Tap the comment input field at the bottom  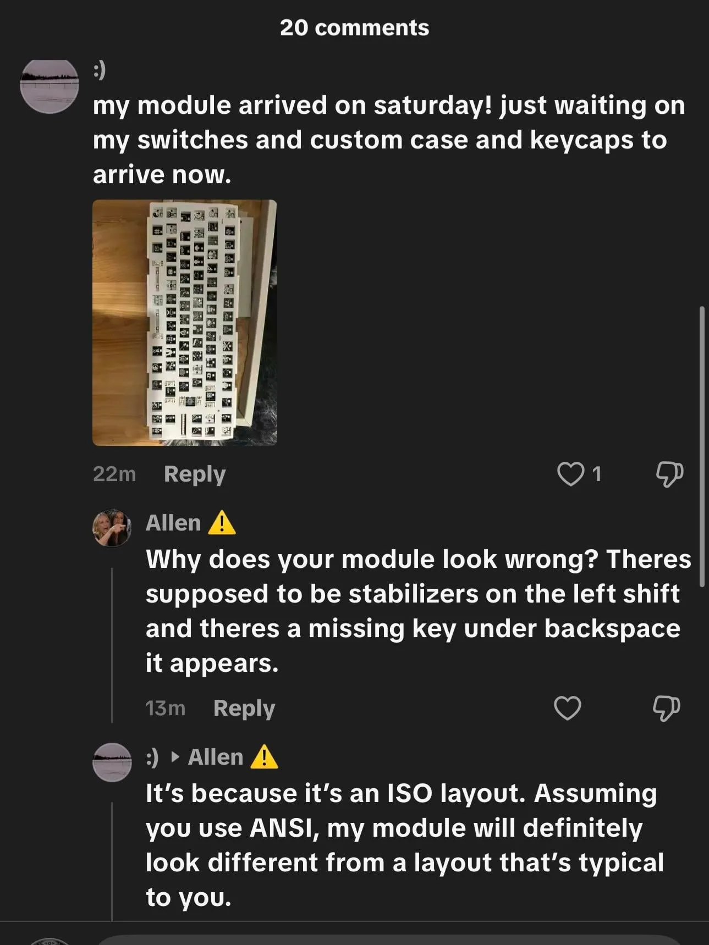click(385, 939)
